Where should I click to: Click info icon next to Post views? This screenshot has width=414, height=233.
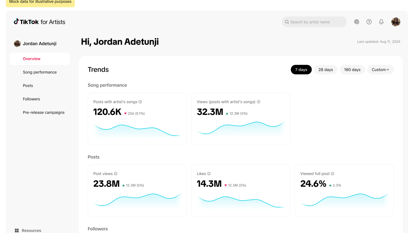(116, 174)
